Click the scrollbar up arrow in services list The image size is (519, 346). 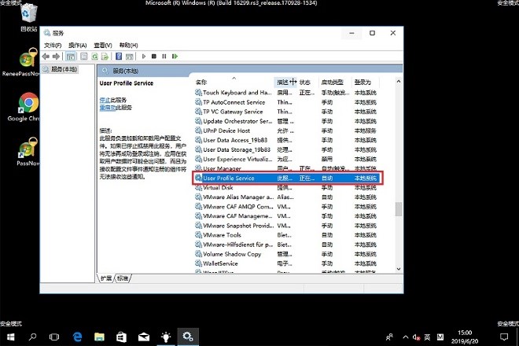pos(399,81)
